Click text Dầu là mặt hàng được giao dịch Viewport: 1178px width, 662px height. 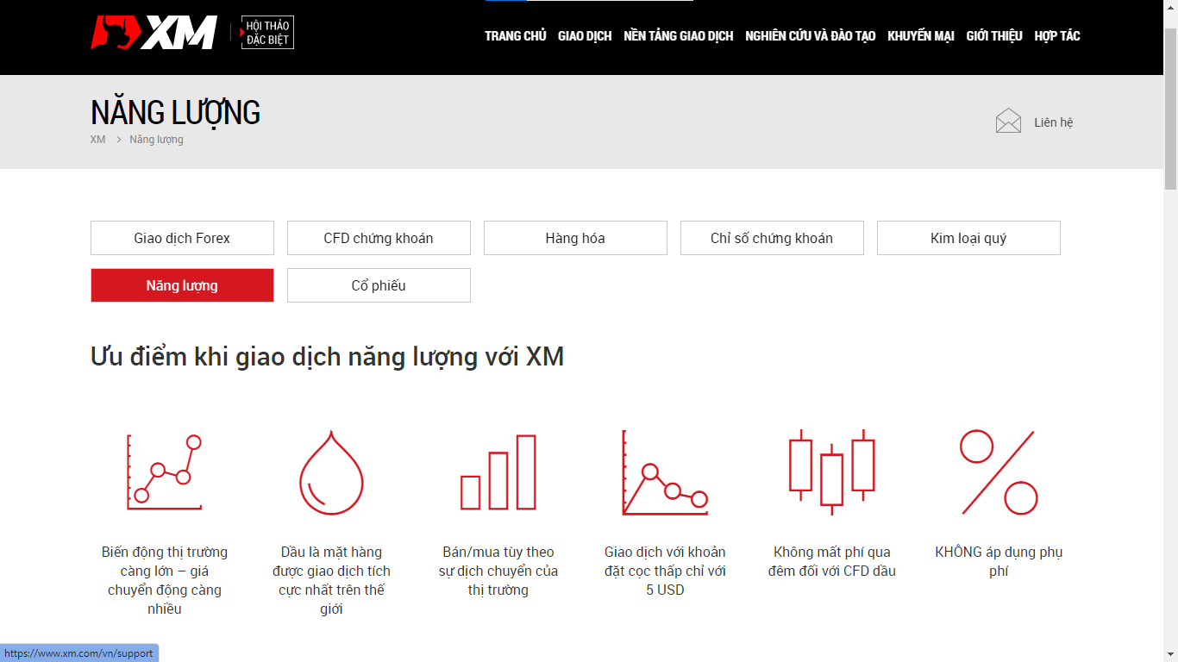tap(331, 580)
